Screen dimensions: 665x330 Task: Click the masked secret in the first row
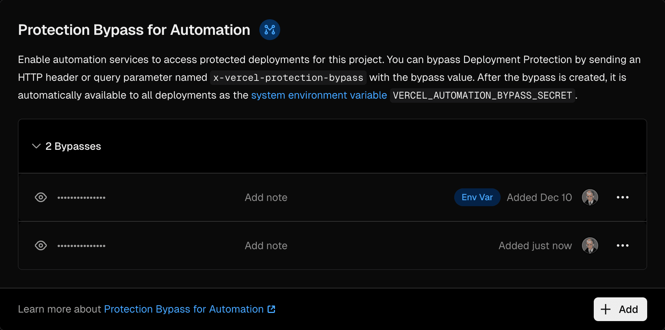pyautogui.click(x=81, y=198)
